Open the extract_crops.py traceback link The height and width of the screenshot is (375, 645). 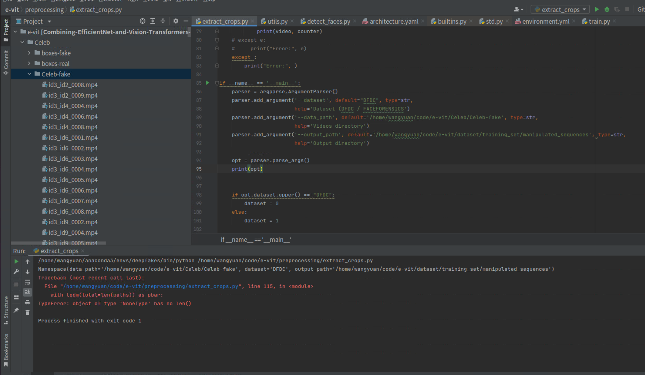[x=151, y=286]
